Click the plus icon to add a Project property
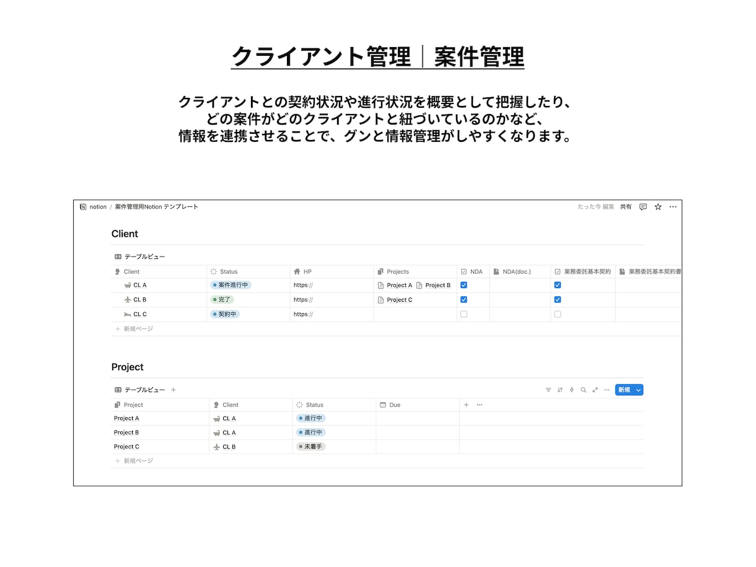This screenshot has width=756, height=567. pos(467,405)
